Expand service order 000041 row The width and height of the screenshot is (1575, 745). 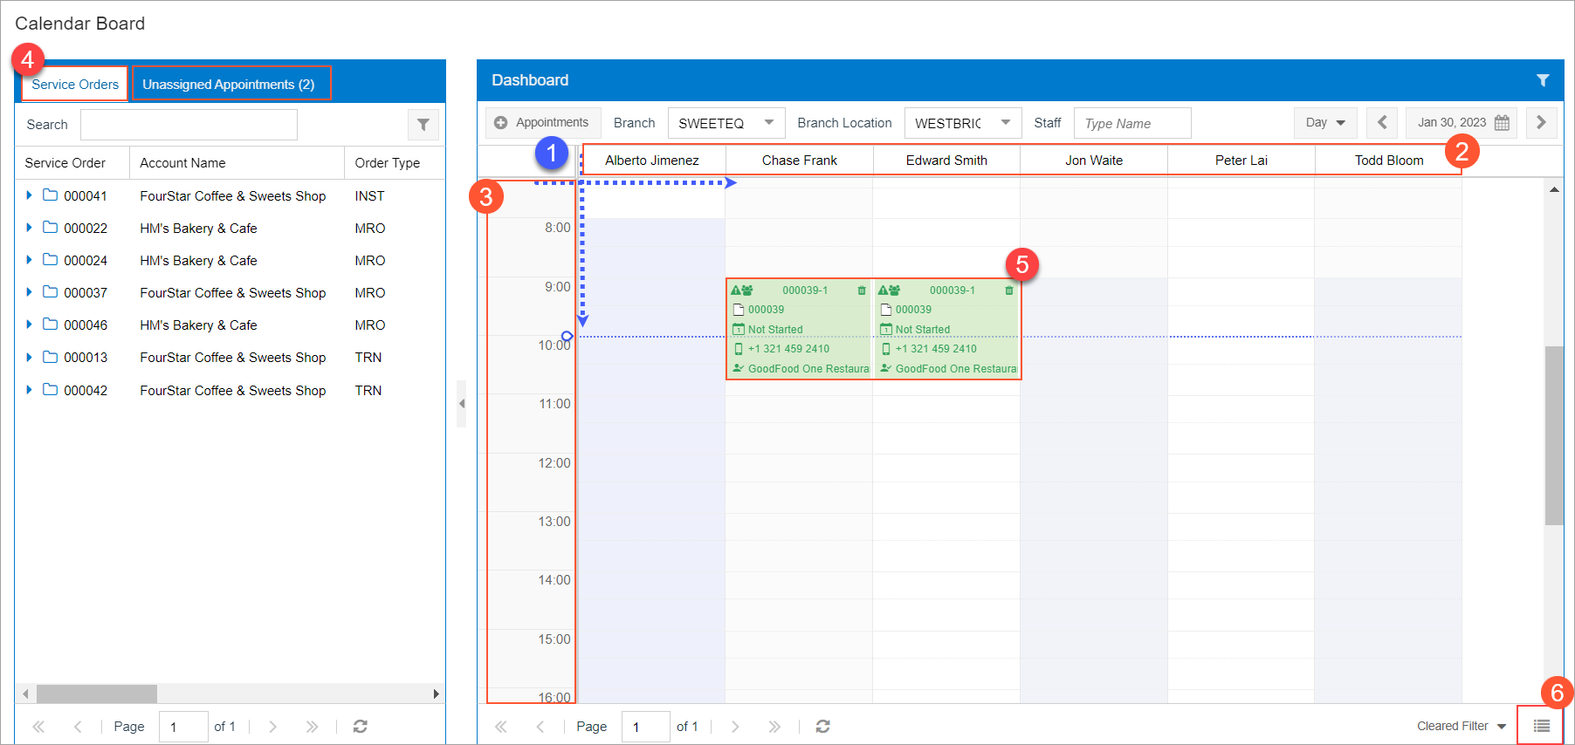click(29, 195)
